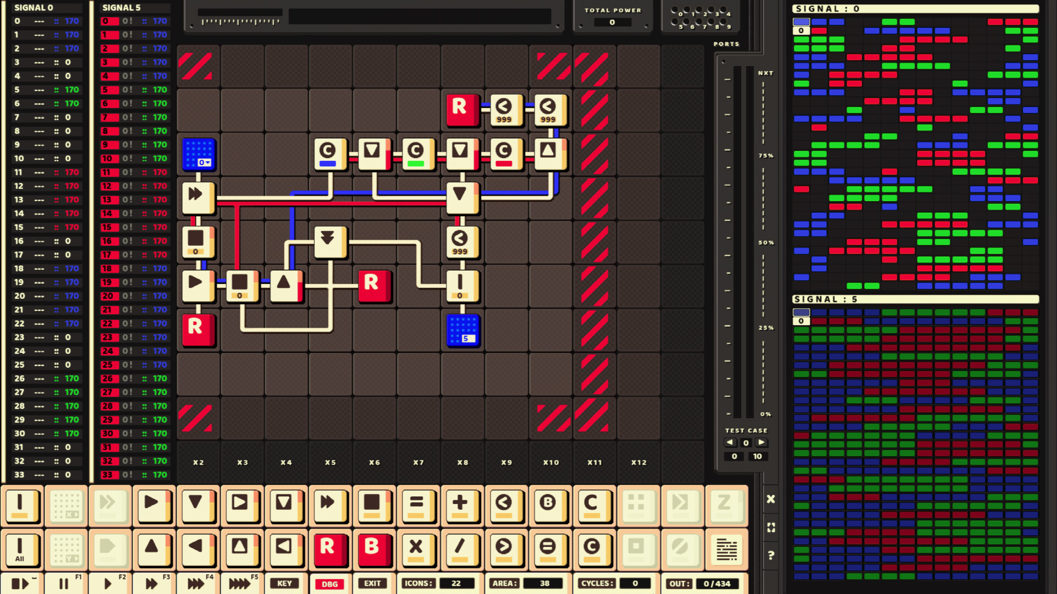Screen dimensions: 1057x594
Task: Select the division (/) tile
Action: coord(462,549)
